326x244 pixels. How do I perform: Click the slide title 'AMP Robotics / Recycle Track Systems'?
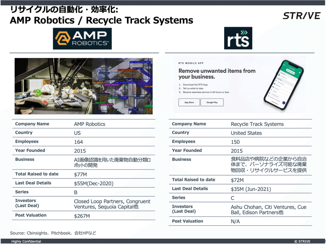[101, 20]
